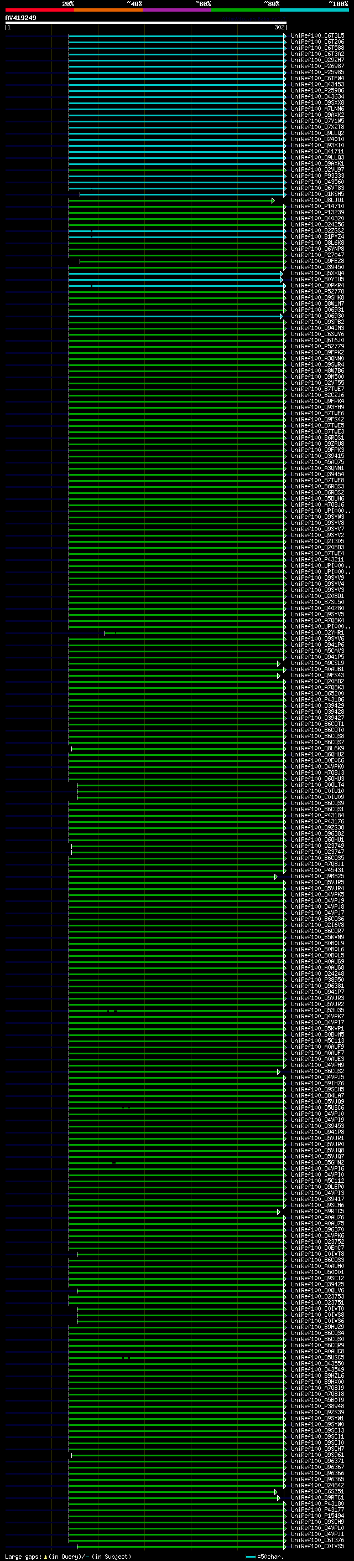This screenshot has height=1561, width=354.
Task: Select label UniRef100_Q43453
Action: point(317,84)
